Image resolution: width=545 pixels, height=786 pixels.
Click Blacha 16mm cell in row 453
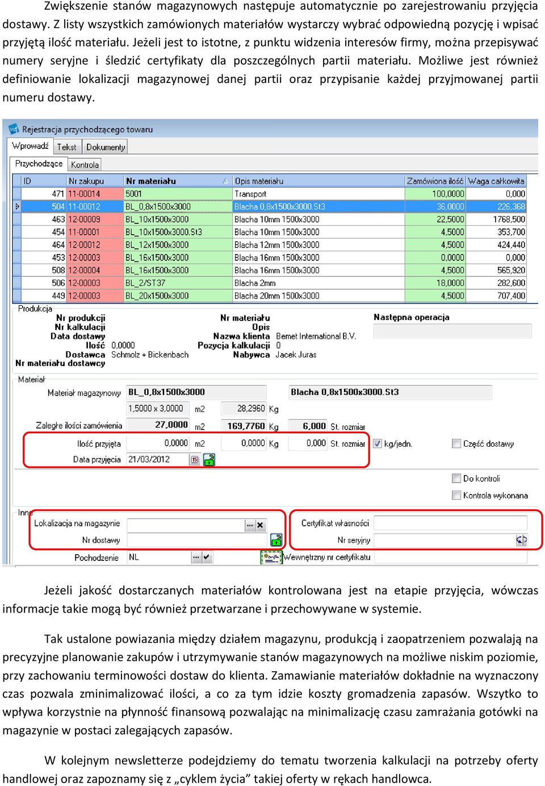click(x=318, y=258)
